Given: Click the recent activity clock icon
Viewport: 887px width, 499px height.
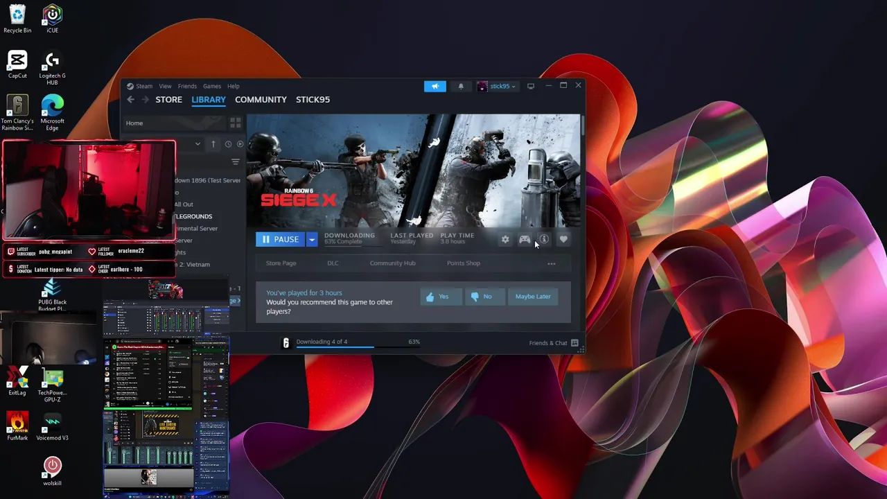Looking at the screenshot, I should click(x=228, y=144).
